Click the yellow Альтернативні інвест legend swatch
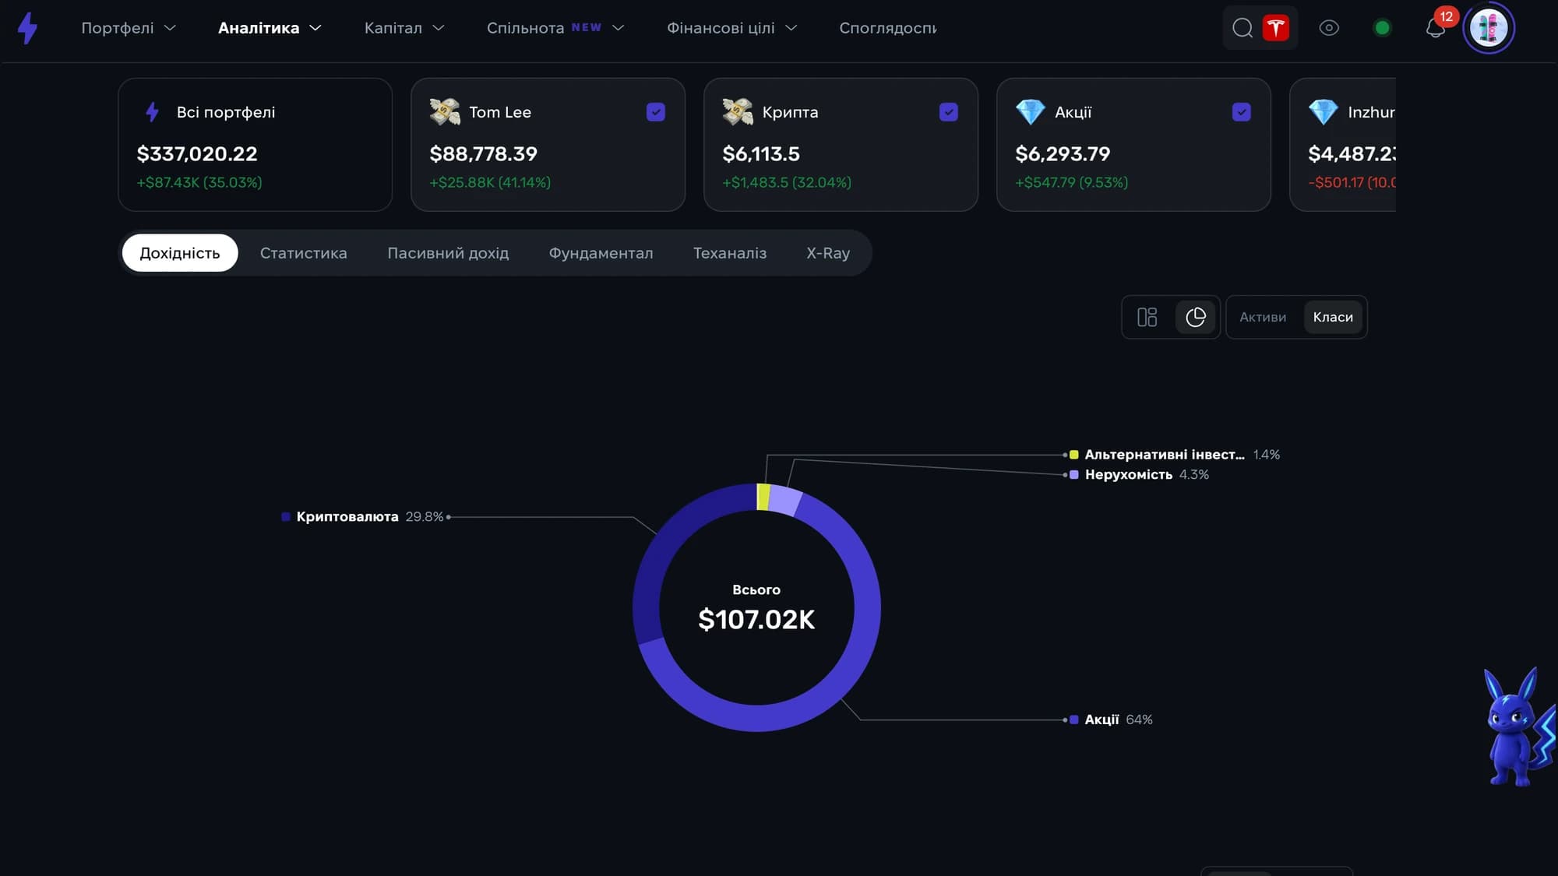This screenshot has width=1558, height=876. point(1074,455)
